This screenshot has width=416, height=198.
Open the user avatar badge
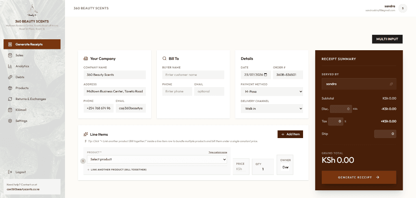(403, 8)
